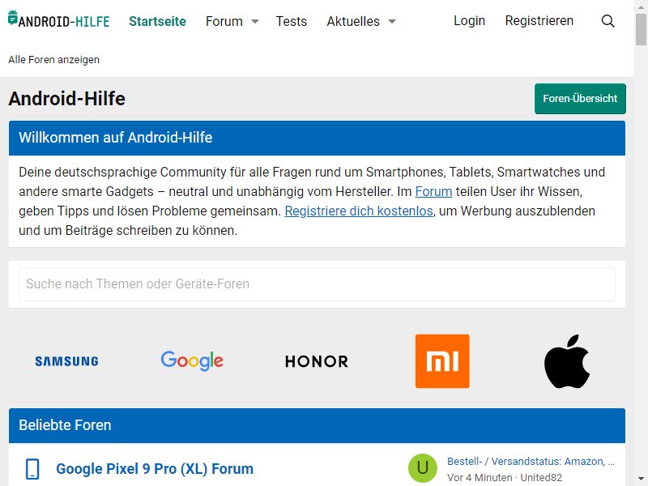Expand the Forum dropdown arrow

255,22
